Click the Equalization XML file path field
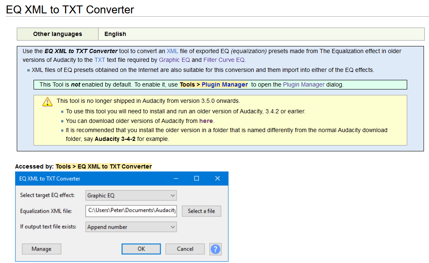This screenshot has height=263, width=429. tap(131, 211)
